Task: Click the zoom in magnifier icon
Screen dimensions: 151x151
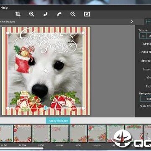Action: [32, 14]
